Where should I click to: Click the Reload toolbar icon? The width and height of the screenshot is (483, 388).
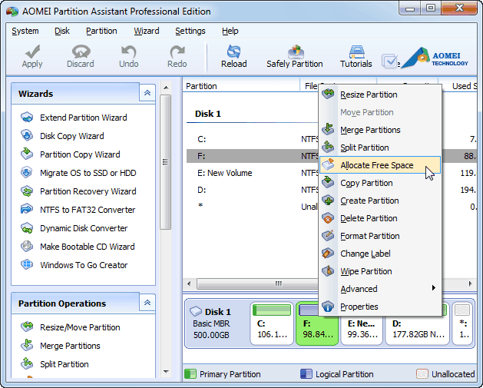(233, 51)
